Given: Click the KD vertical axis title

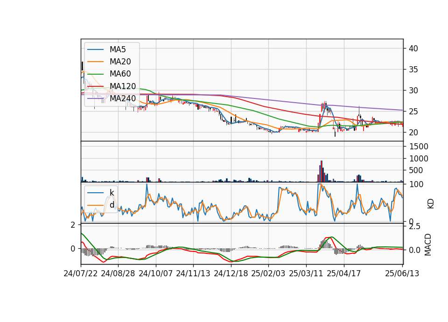Looking at the screenshot, I should pyautogui.click(x=431, y=203).
